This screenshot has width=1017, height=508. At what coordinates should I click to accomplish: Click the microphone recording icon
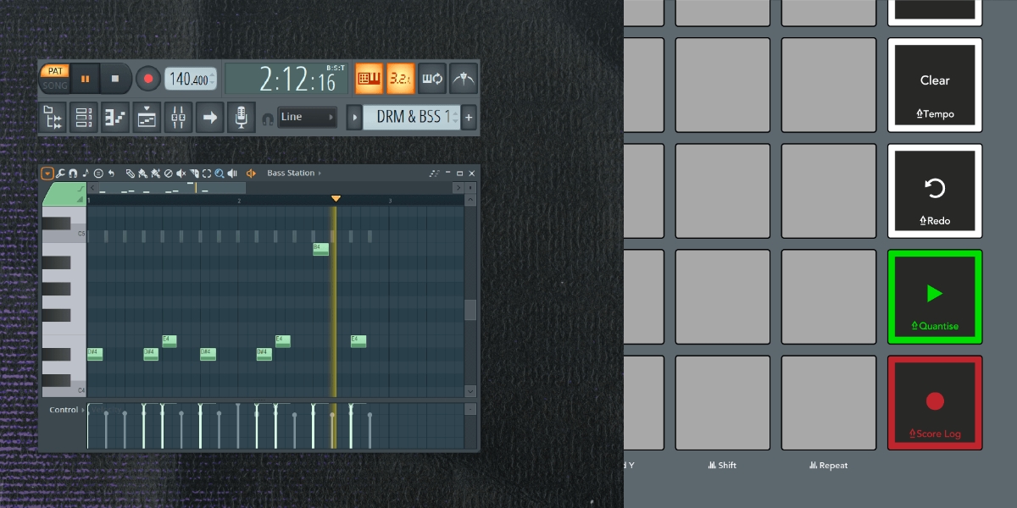pos(241,117)
